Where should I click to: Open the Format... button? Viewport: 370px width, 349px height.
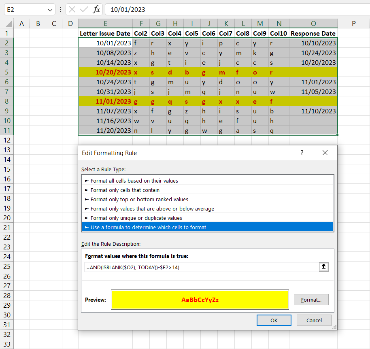(x=311, y=300)
